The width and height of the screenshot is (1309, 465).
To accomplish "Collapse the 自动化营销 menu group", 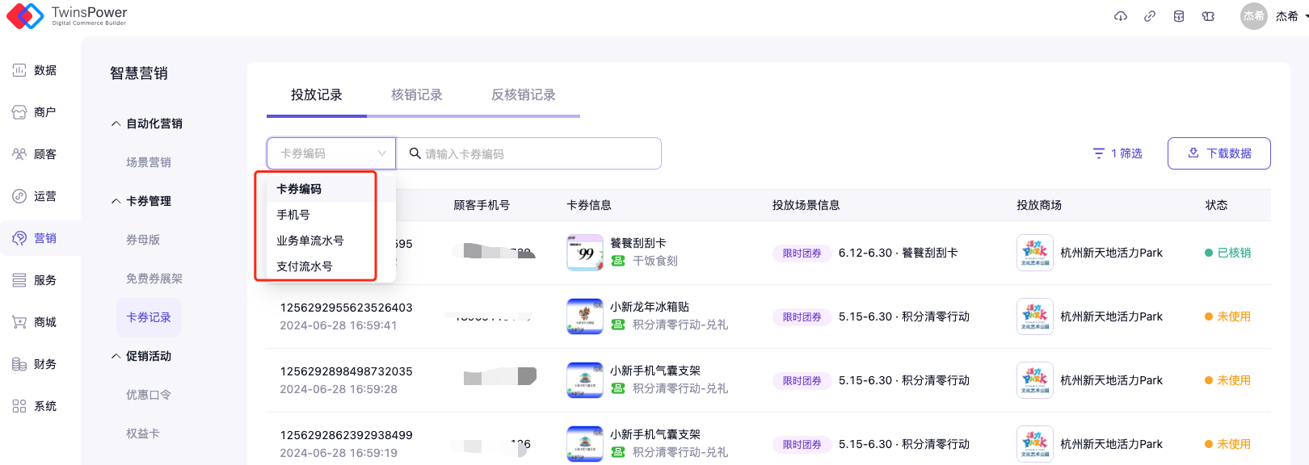I will point(147,124).
